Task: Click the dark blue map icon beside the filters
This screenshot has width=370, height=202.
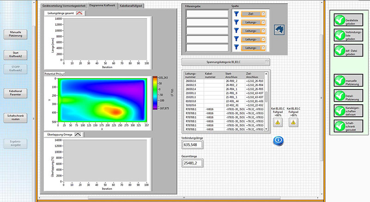Action: tap(279, 30)
